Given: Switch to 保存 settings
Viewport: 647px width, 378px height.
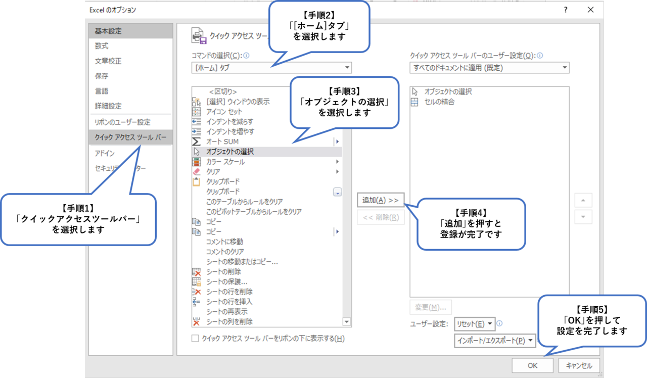Looking at the screenshot, I should point(130,76).
